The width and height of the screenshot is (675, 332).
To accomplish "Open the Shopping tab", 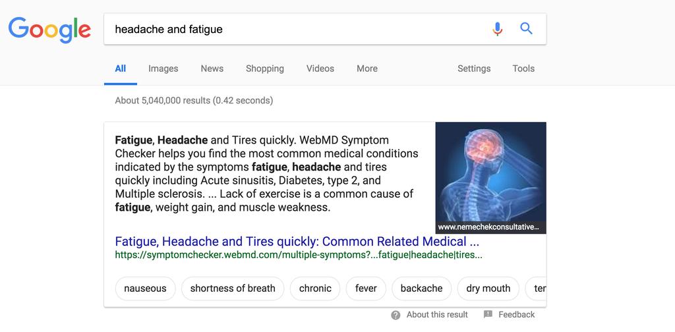I will point(265,69).
